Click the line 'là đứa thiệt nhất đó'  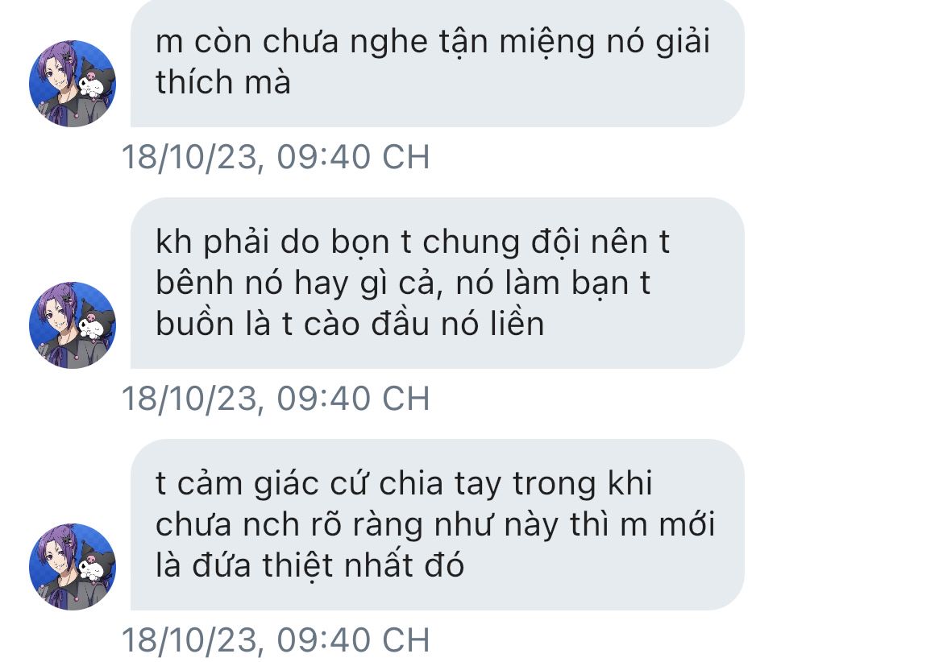(309, 566)
